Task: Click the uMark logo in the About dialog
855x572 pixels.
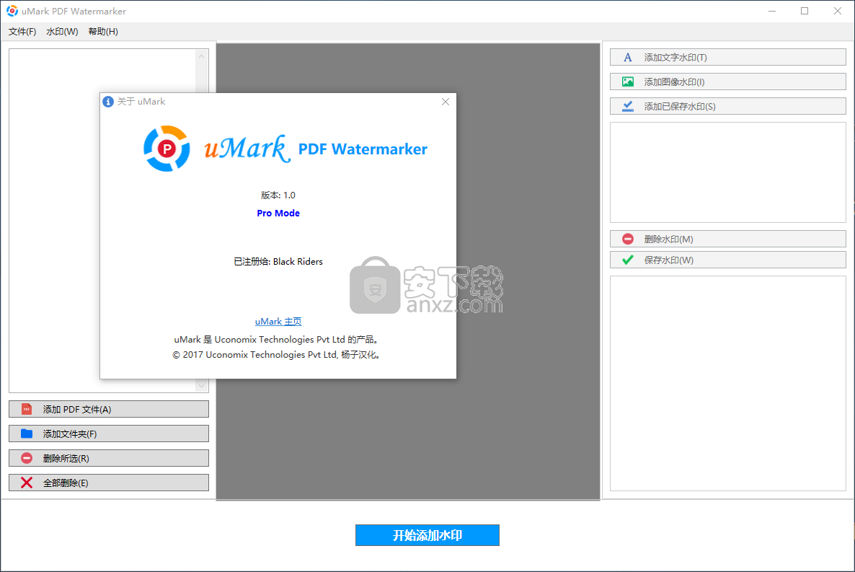Action: 167,149
